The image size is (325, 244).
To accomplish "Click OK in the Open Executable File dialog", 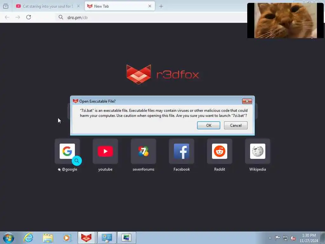I will point(209,125).
